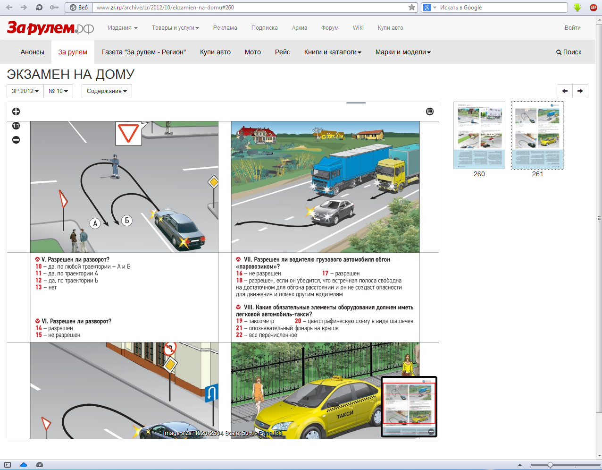This screenshot has width=602, height=470.
Task: Open the № 10 issue dropdown
Action: click(58, 91)
